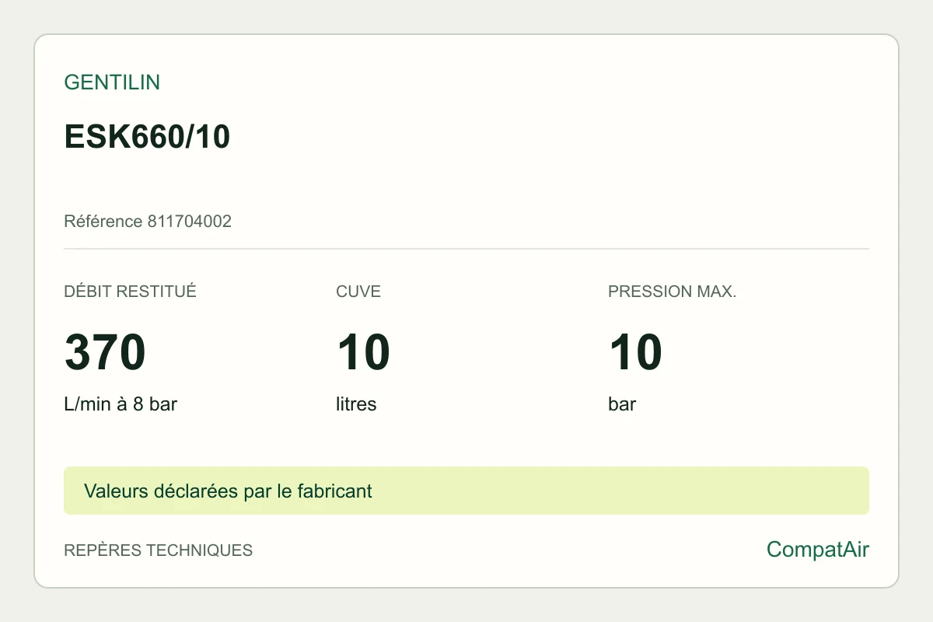Click the CUVE label
This screenshot has height=622, width=933.
pos(358,292)
